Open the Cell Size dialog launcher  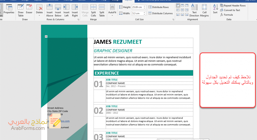pyautogui.click(x=173, y=19)
